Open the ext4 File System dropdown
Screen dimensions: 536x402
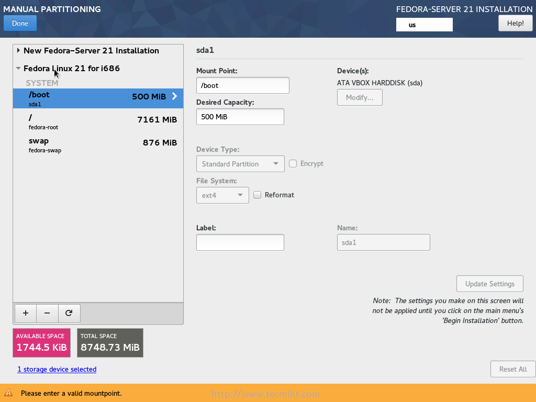[x=222, y=196]
